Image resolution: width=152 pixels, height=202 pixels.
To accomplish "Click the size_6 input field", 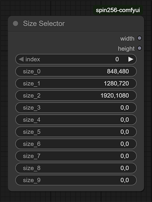I will (x=76, y=144).
